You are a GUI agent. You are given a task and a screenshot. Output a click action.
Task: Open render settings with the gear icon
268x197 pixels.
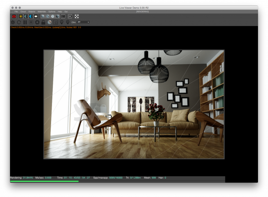coord(37,22)
